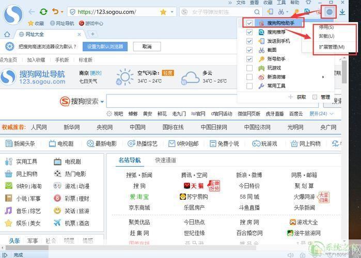361x258 pixels.
Task: Switch to 名站导航 tab
Action: 130,160
